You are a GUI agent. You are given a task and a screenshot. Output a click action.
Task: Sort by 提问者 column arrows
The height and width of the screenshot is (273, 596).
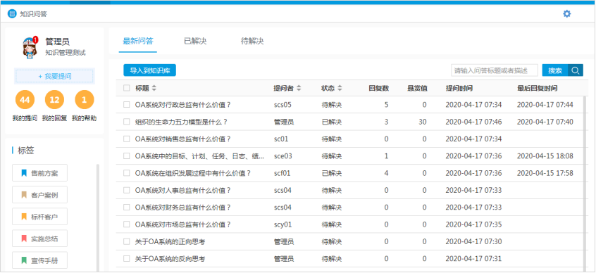point(299,88)
